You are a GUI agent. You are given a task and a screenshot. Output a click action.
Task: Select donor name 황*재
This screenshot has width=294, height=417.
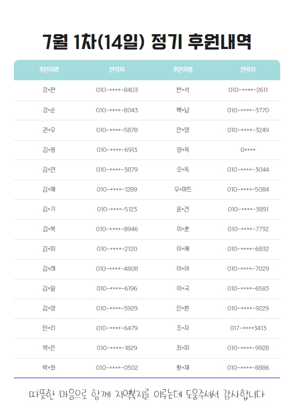183,367
